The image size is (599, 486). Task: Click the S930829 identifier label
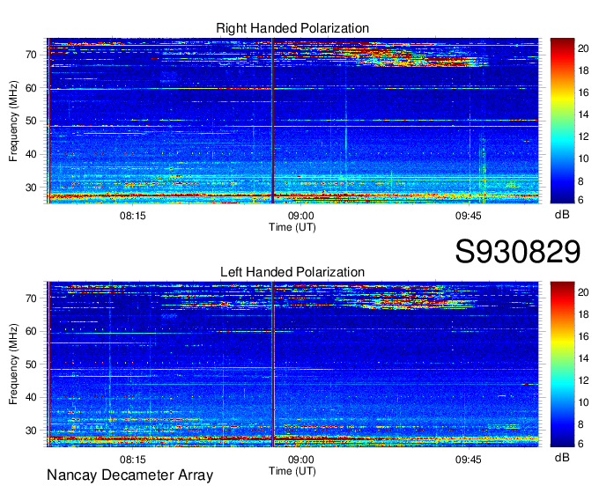518,252
